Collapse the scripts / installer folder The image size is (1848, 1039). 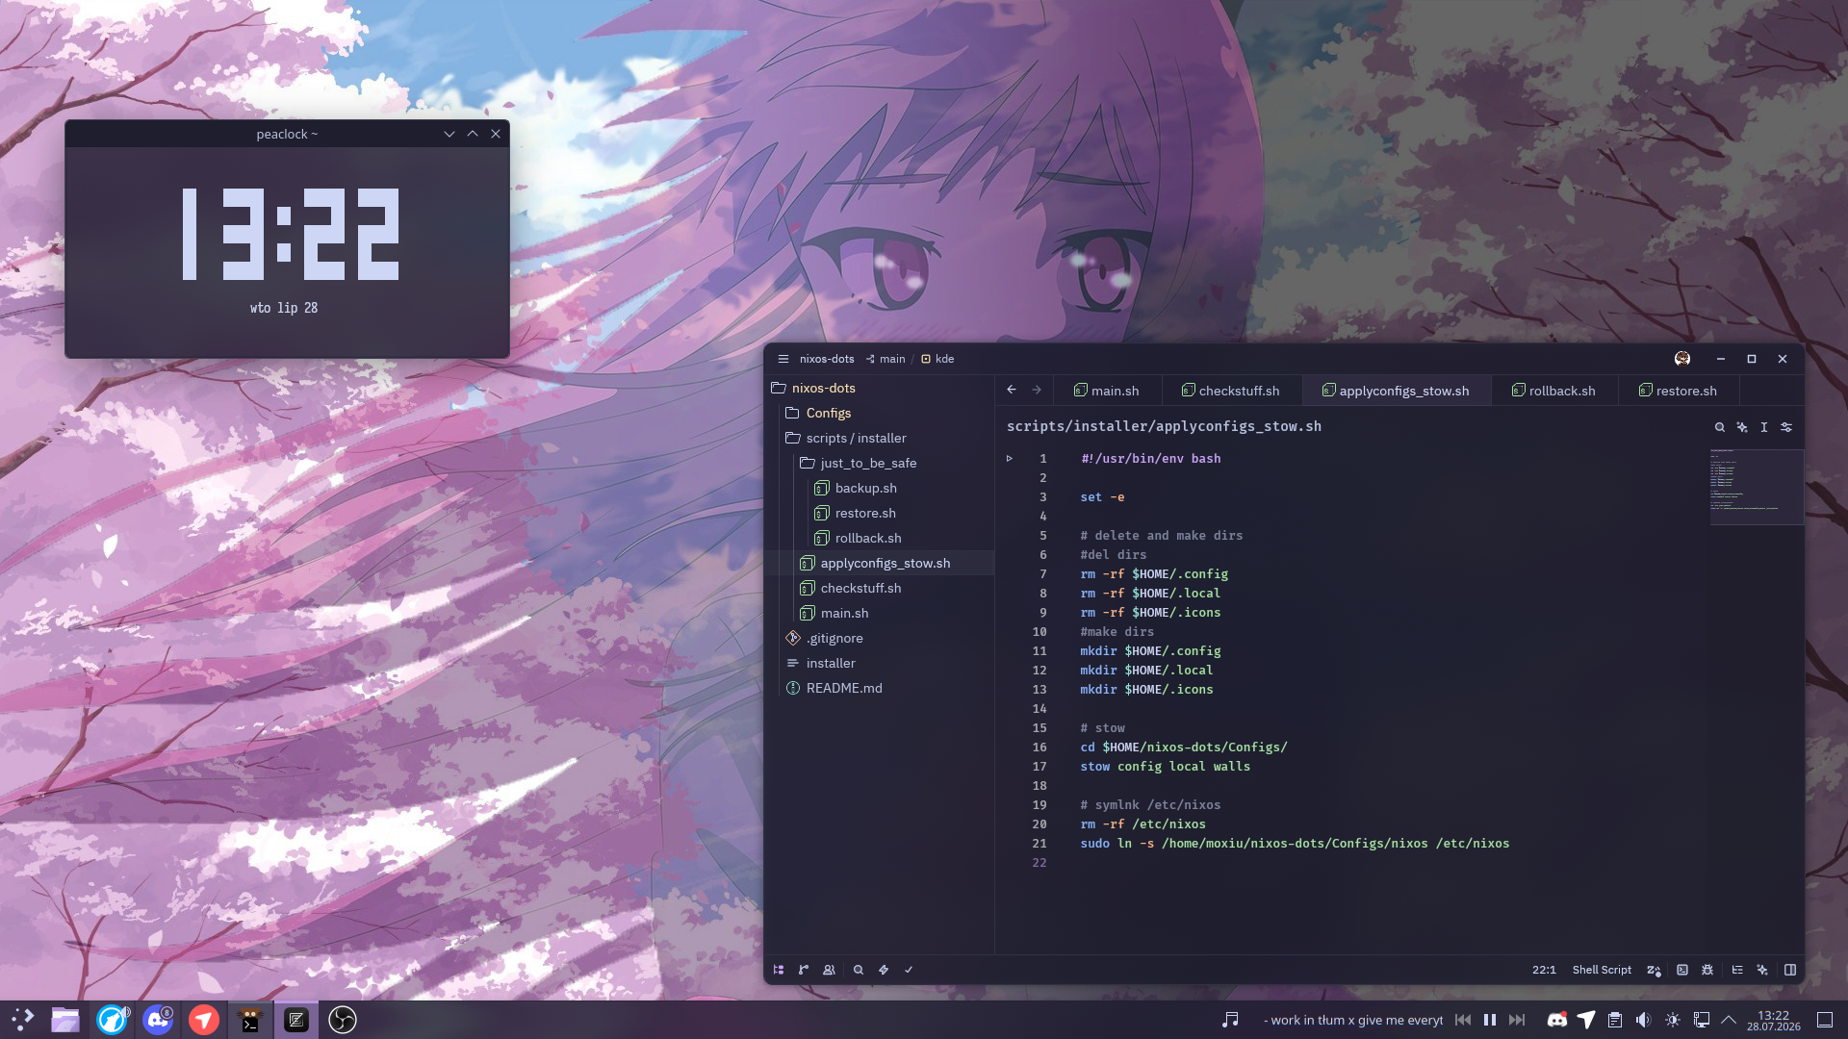(x=880, y=438)
